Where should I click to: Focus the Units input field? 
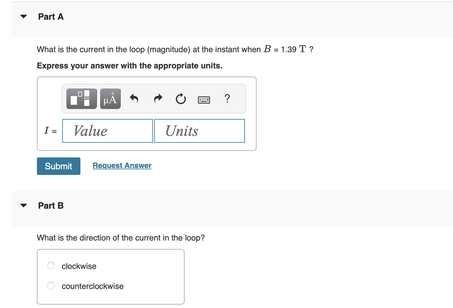point(199,131)
